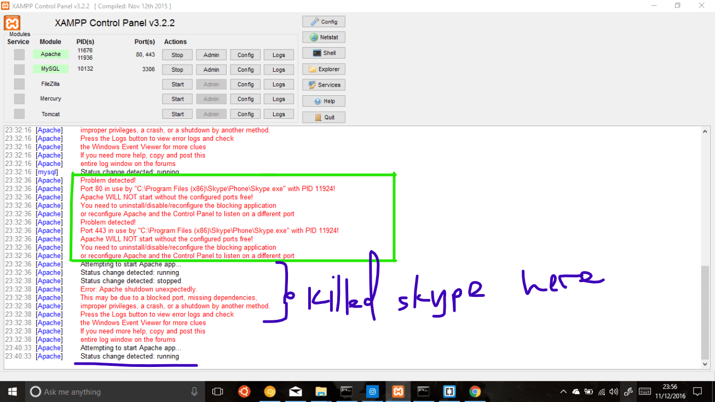Open File Explorer on the taskbar
Viewport: 715px width, 402px height.
[x=321, y=392]
